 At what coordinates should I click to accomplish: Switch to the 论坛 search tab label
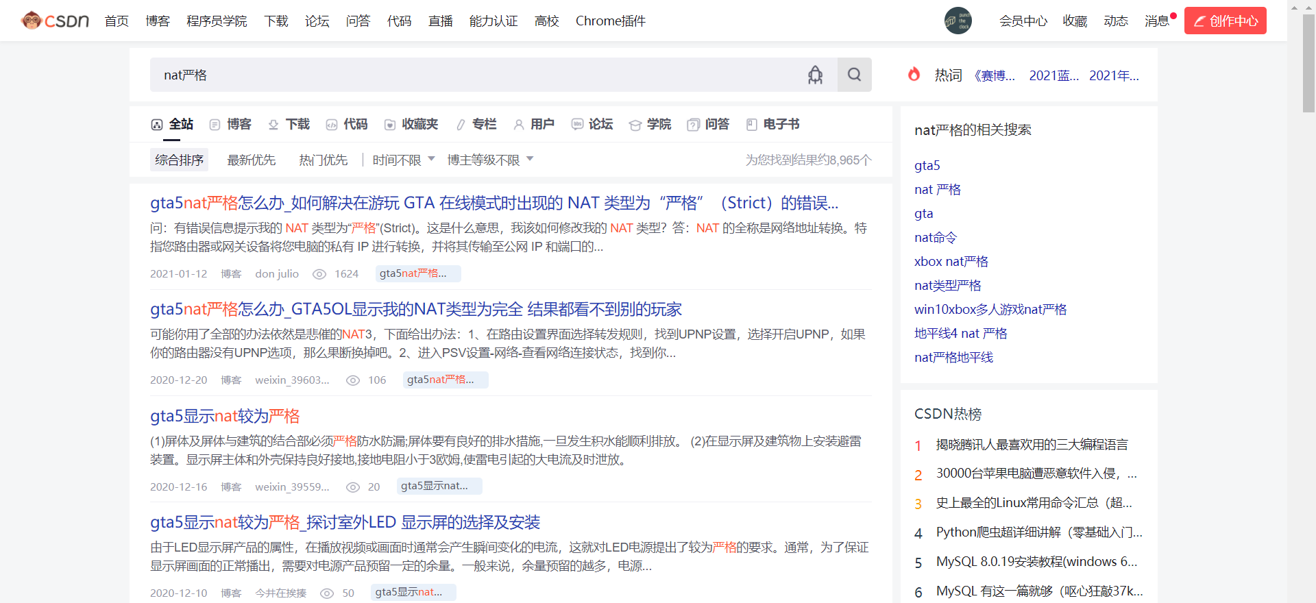[x=600, y=124]
